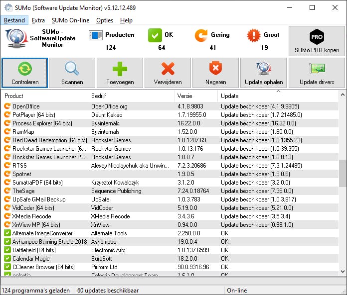Viewport: 347px width, 295px height.
Task: Click the Verwijderen red cross button
Action: [x=168, y=73]
